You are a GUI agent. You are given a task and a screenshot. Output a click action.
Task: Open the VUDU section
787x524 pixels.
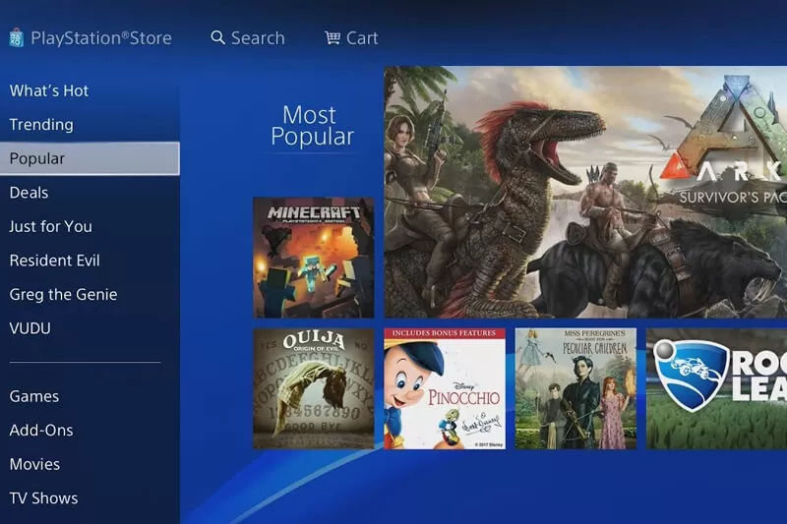pyautogui.click(x=30, y=328)
